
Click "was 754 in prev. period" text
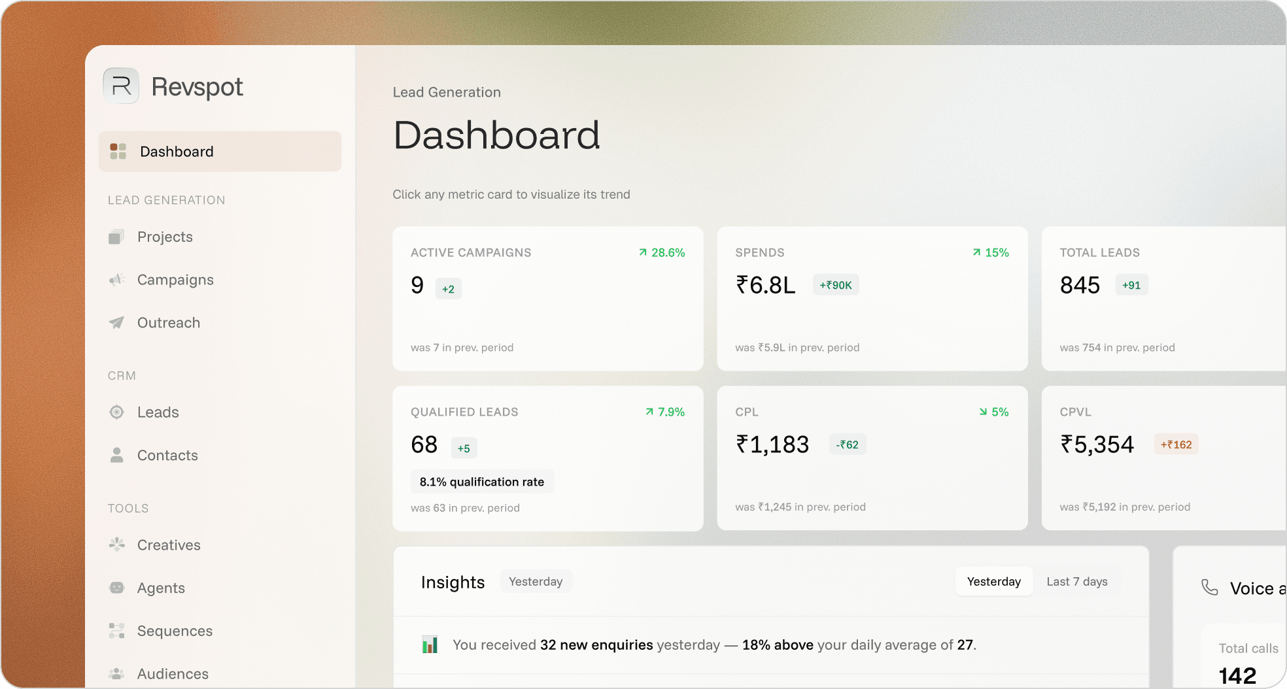(x=1117, y=347)
